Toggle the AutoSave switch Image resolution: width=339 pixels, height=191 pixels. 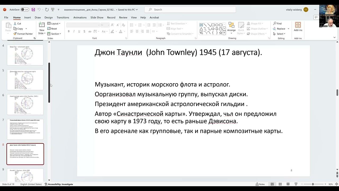click(x=25, y=10)
